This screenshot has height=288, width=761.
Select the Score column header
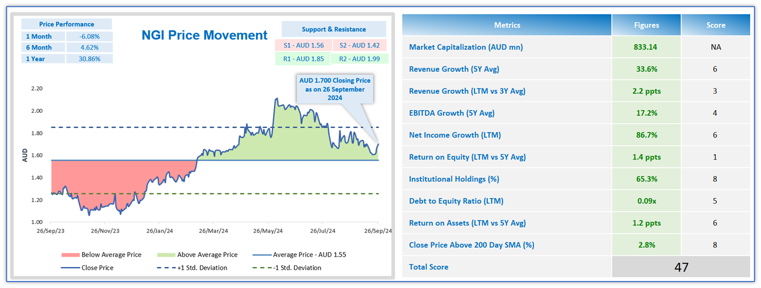[x=715, y=25]
